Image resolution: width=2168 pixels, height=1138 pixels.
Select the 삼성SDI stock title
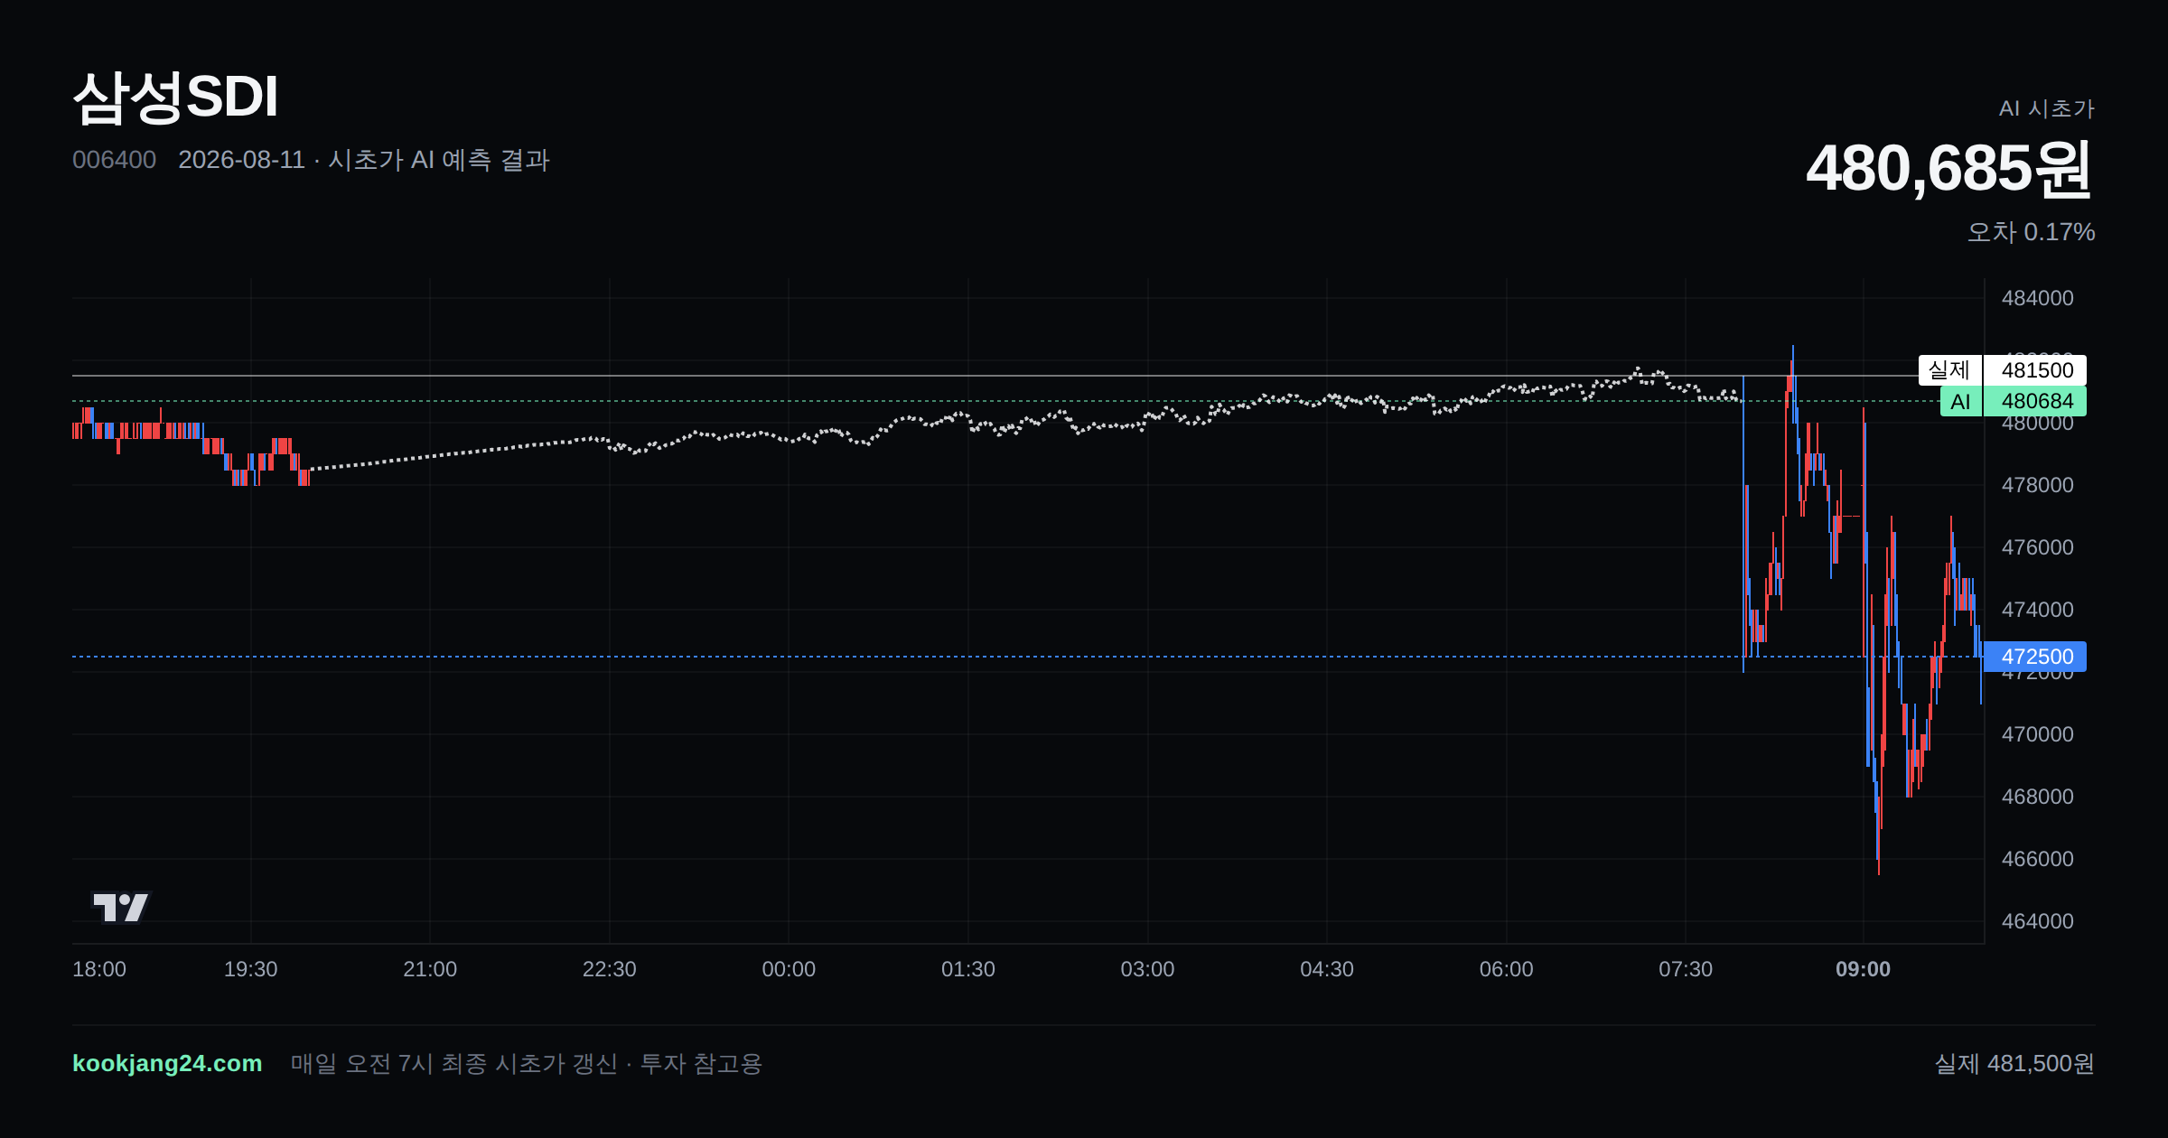point(175,97)
